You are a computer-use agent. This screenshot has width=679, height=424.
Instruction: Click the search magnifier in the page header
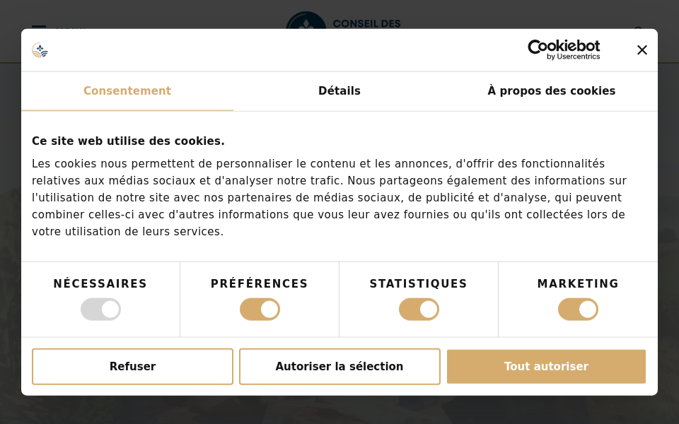pyautogui.click(x=638, y=29)
